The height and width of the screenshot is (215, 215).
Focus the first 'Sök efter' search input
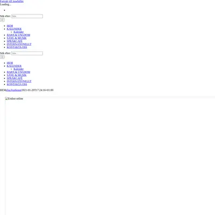point(27,16)
